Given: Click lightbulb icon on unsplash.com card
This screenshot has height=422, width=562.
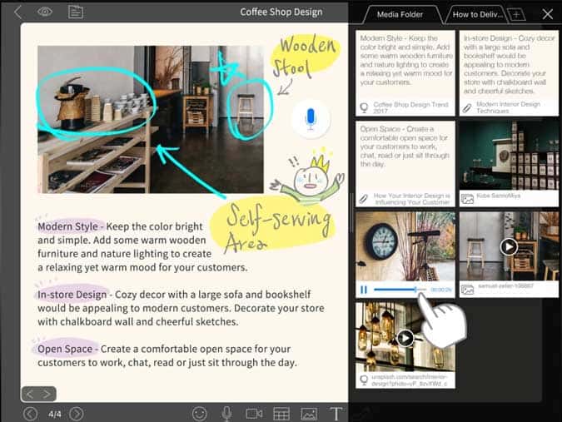Looking at the screenshot, I should (364, 380).
